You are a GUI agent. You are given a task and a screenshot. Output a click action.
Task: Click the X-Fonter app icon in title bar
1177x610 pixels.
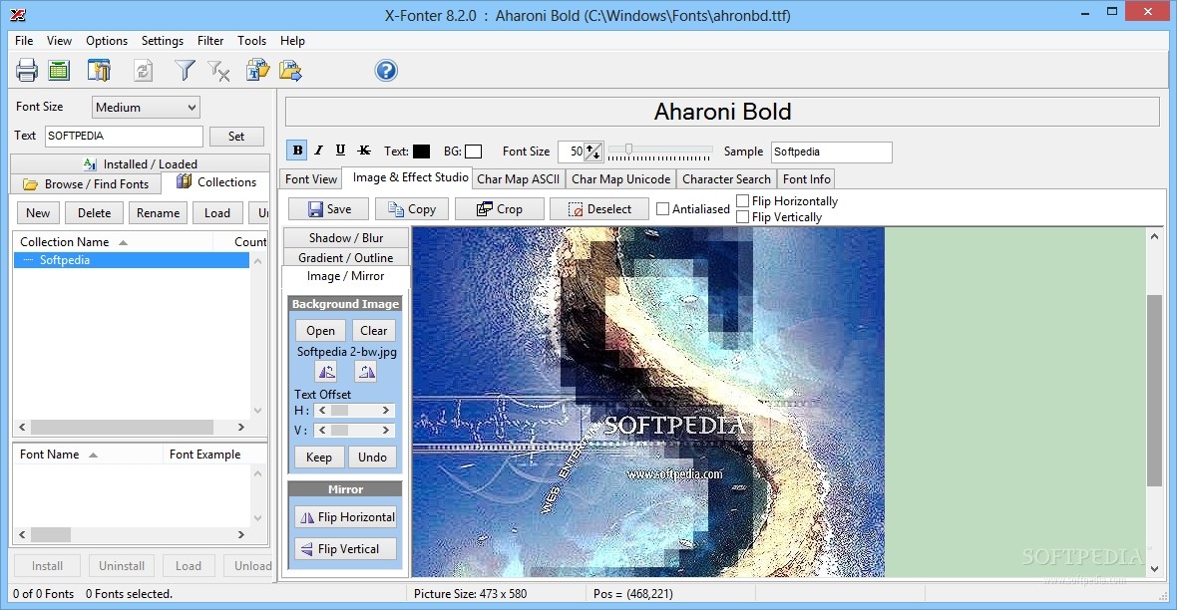(18, 14)
